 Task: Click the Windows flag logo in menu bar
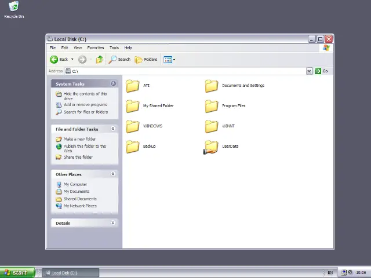pos(326,47)
